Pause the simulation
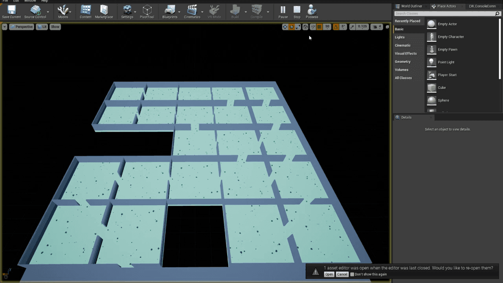Viewport: 503px width, 283px height. click(283, 10)
